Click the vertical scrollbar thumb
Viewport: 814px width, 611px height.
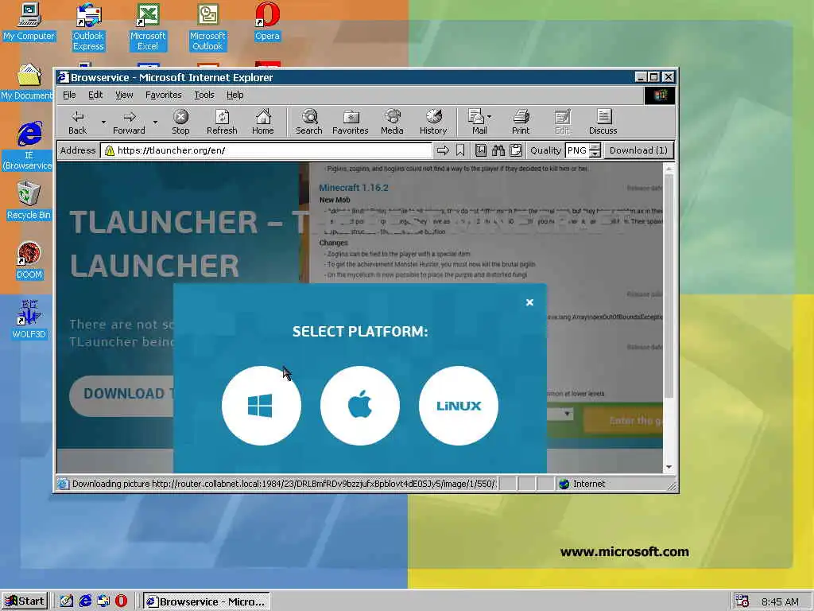669,286
